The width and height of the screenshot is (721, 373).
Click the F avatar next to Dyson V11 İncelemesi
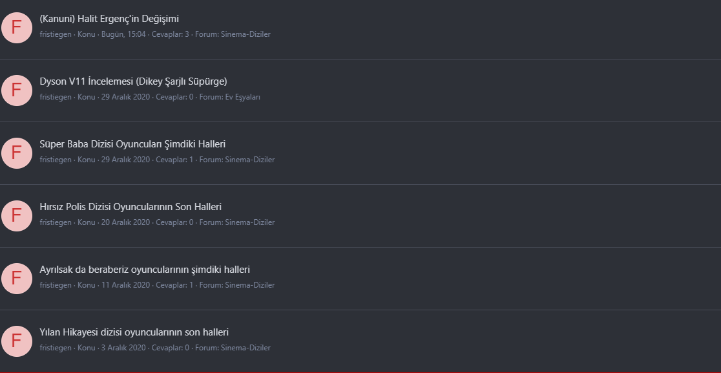click(17, 91)
